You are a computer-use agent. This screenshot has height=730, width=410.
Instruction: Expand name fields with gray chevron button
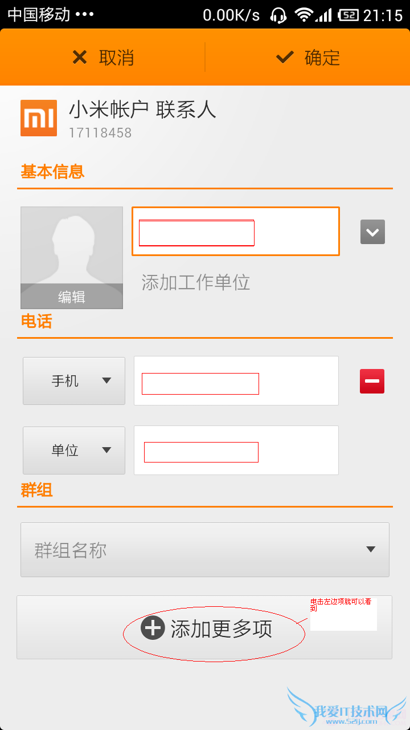pos(372,232)
